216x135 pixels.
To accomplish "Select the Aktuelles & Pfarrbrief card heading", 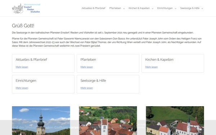I will tap(31, 60).
